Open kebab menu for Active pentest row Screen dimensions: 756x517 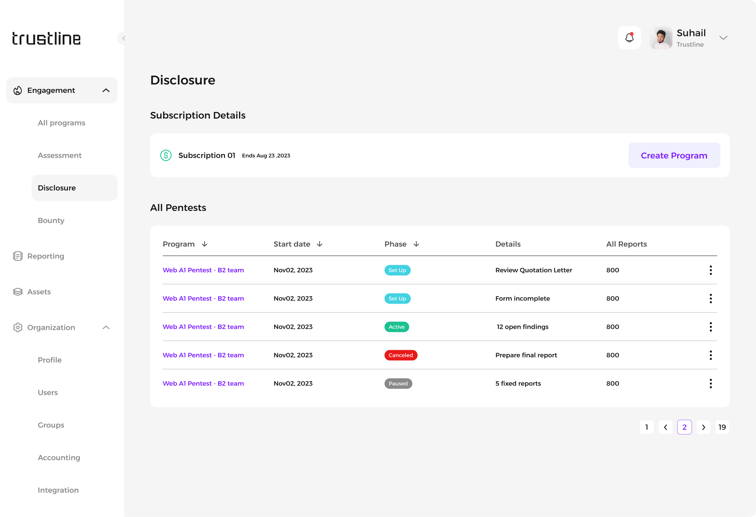coord(710,327)
